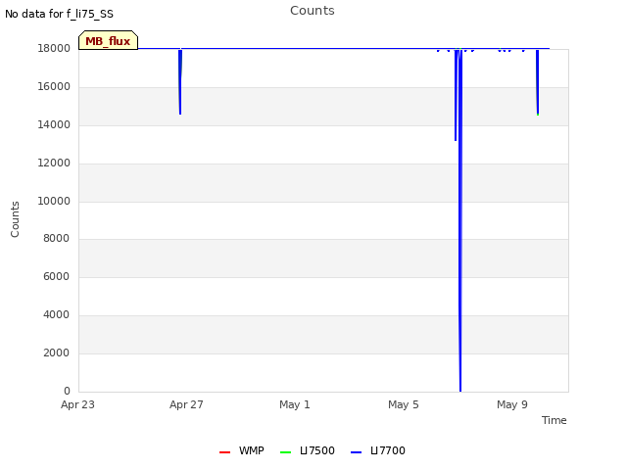Click the Apr 23 x-axis label
Viewport: 627px width, 470px height.
pyautogui.click(x=77, y=404)
